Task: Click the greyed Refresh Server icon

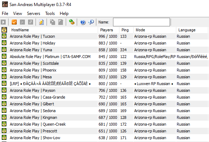Action: [x=31, y=22]
